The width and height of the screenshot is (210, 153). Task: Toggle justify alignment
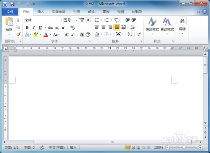pos(117,27)
